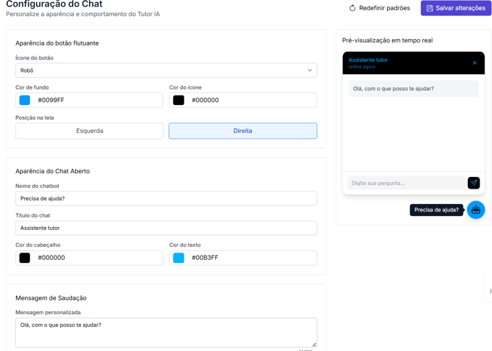Open the Cor do cabeçalho black swatch
492x351 pixels.
tap(25, 258)
